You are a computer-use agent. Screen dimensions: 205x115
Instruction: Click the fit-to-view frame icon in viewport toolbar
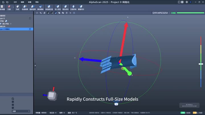click(x=74, y=13)
